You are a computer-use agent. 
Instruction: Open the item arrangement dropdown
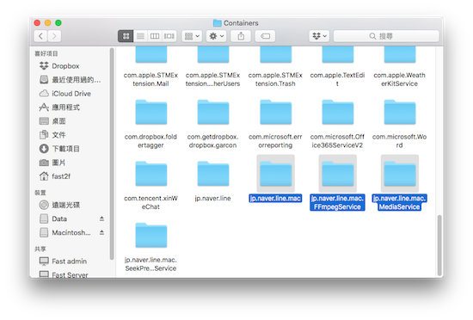[x=192, y=36]
